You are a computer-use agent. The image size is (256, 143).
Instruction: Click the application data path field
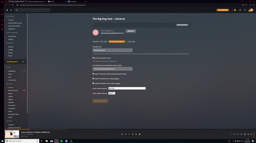(112, 69)
